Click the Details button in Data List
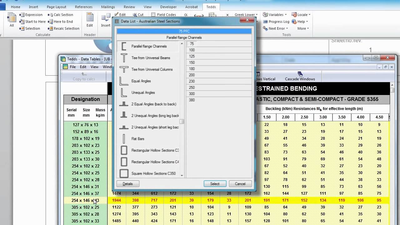This screenshot has width=400, height=225. coord(128,184)
